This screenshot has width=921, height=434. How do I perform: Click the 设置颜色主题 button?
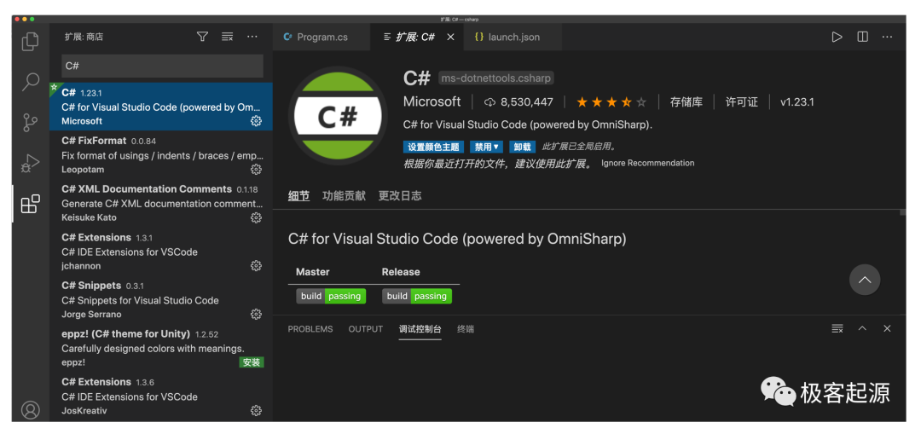tap(434, 147)
